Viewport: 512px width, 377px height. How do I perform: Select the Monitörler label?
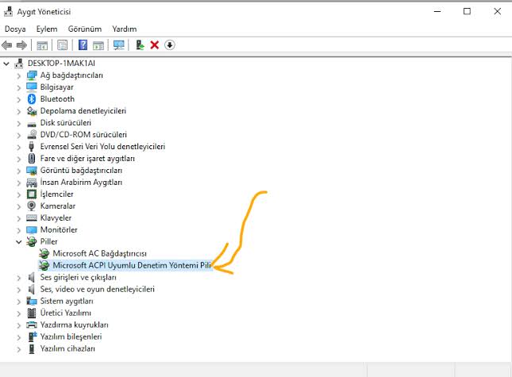[59, 230]
